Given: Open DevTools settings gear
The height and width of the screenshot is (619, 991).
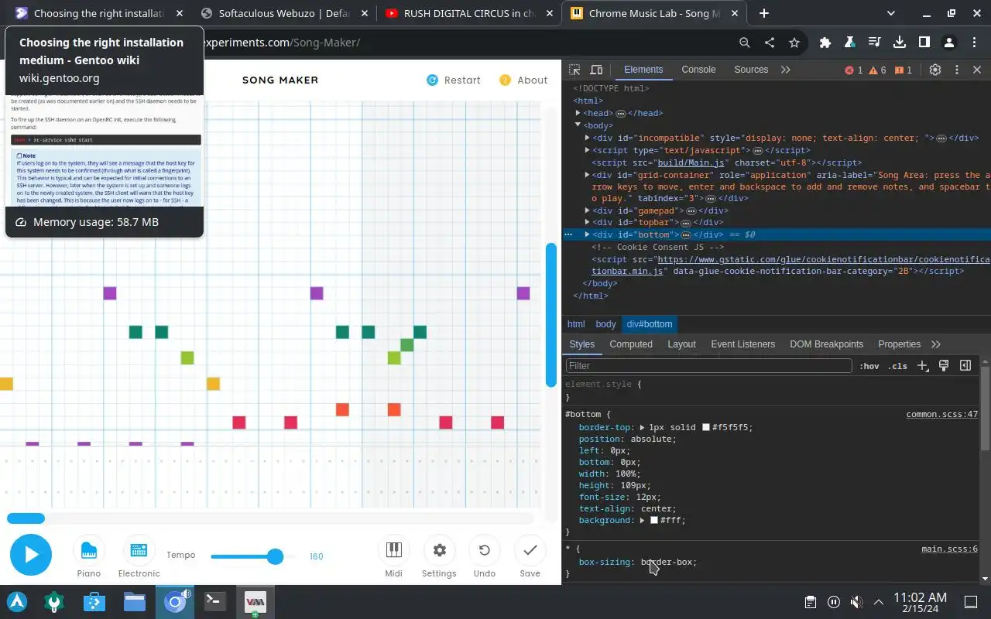Looking at the screenshot, I should tap(935, 70).
